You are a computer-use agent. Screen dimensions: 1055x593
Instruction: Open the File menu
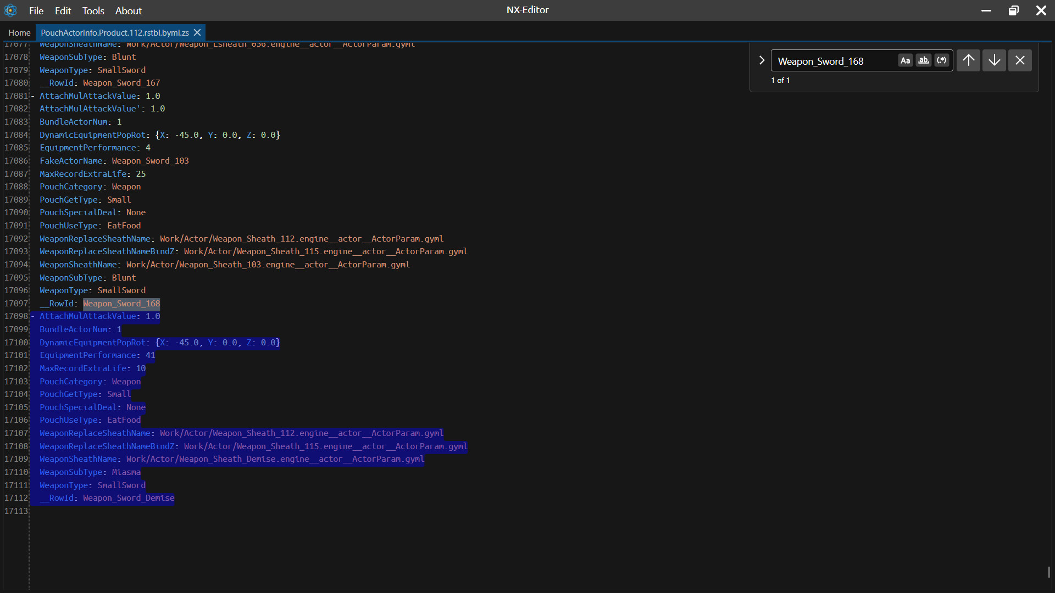tap(36, 10)
